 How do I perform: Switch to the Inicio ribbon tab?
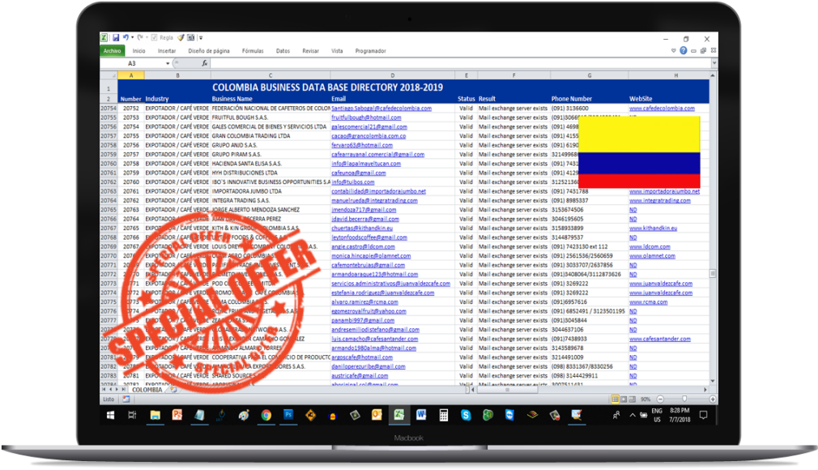click(x=138, y=51)
